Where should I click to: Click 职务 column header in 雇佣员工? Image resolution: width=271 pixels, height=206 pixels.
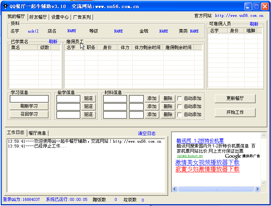coord(91,48)
